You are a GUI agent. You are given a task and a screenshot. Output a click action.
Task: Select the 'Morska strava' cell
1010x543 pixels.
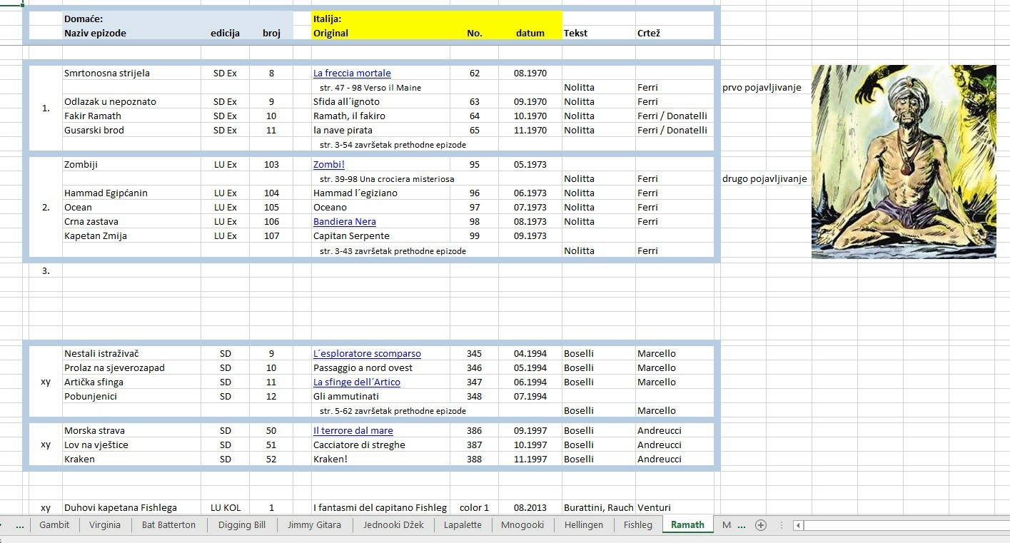pos(131,431)
